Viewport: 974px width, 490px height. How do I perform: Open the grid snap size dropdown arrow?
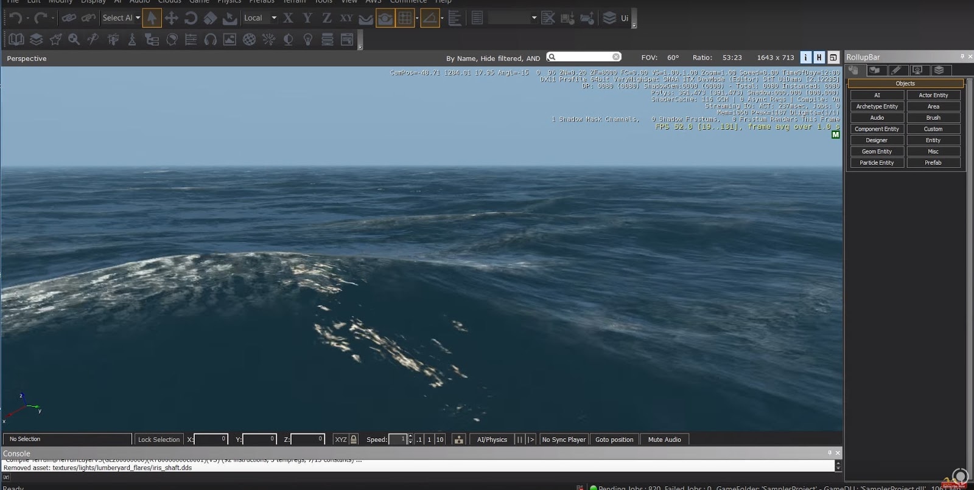pyautogui.click(x=417, y=18)
